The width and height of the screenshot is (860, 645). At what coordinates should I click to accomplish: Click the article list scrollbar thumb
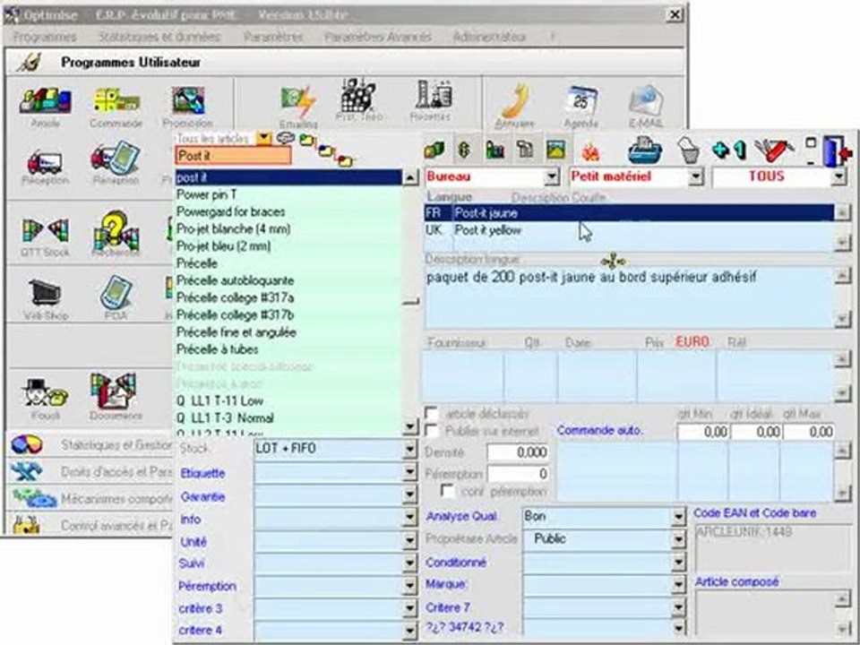pyautogui.click(x=410, y=301)
